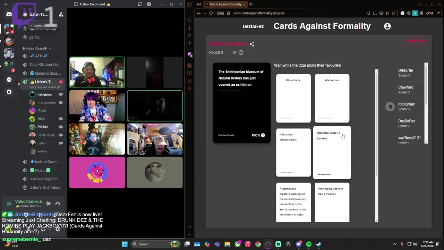Image resolution: width=444 pixels, height=250 pixels.
Task: Click VPN badge in address bar
Action: tap(220, 13)
